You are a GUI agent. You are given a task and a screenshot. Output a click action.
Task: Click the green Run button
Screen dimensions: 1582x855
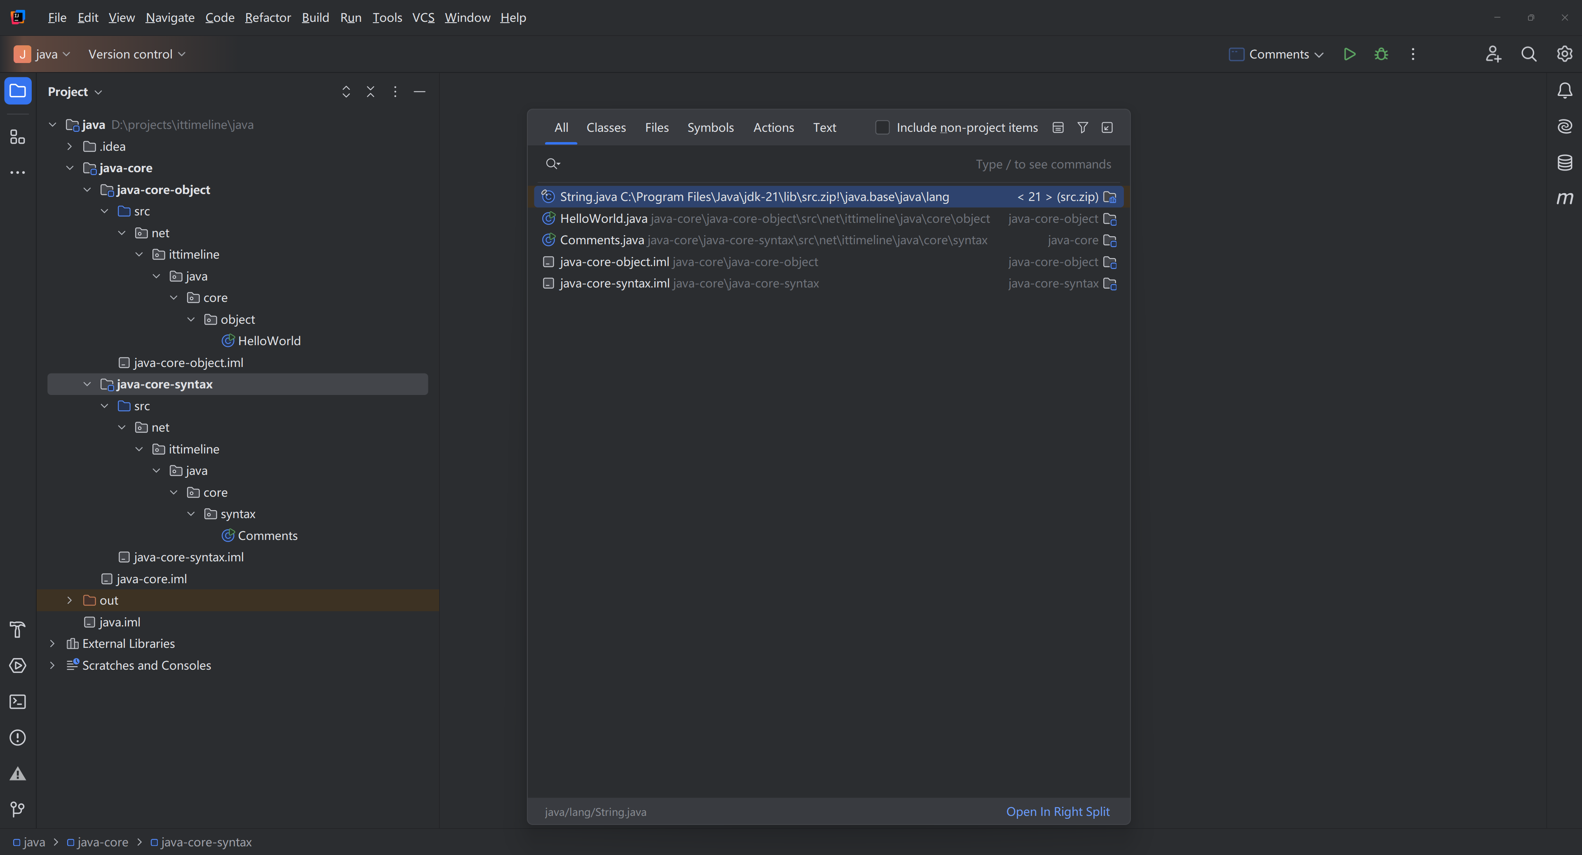pyautogui.click(x=1349, y=54)
